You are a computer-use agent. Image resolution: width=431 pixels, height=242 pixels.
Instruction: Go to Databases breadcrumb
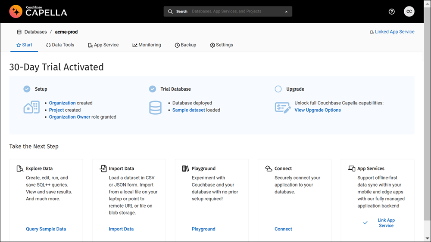(x=35, y=32)
